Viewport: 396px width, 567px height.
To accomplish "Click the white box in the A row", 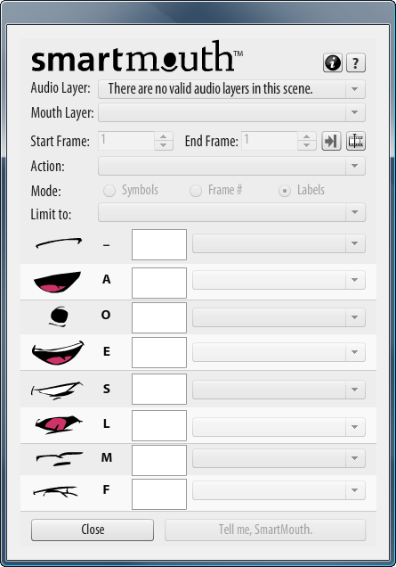I will coord(159,283).
